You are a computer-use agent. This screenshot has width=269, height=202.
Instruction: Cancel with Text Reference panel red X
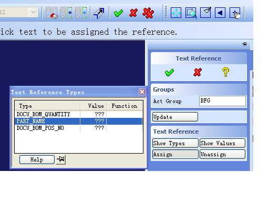click(x=198, y=72)
